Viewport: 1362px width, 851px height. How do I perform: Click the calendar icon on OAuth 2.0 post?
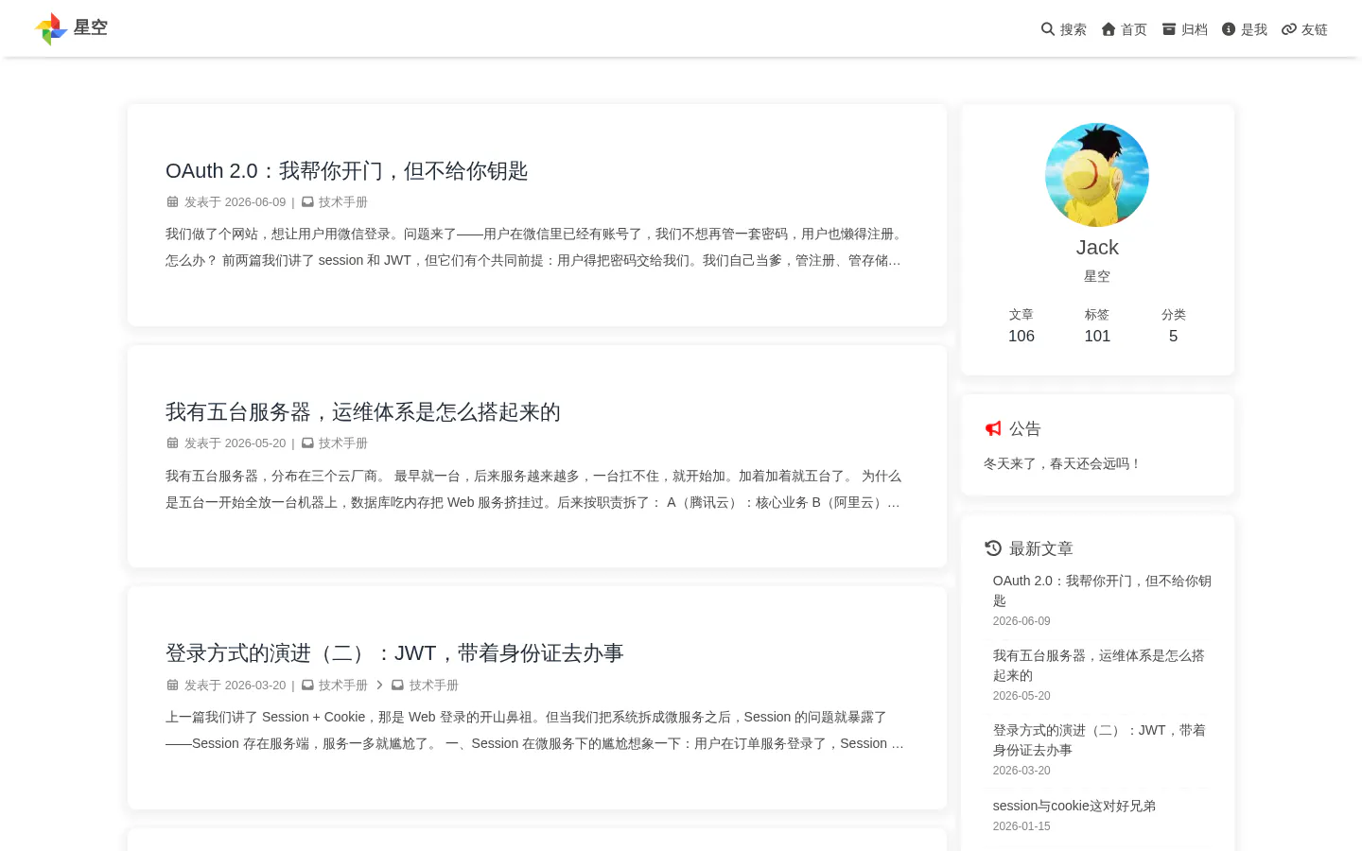click(x=172, y=201)
